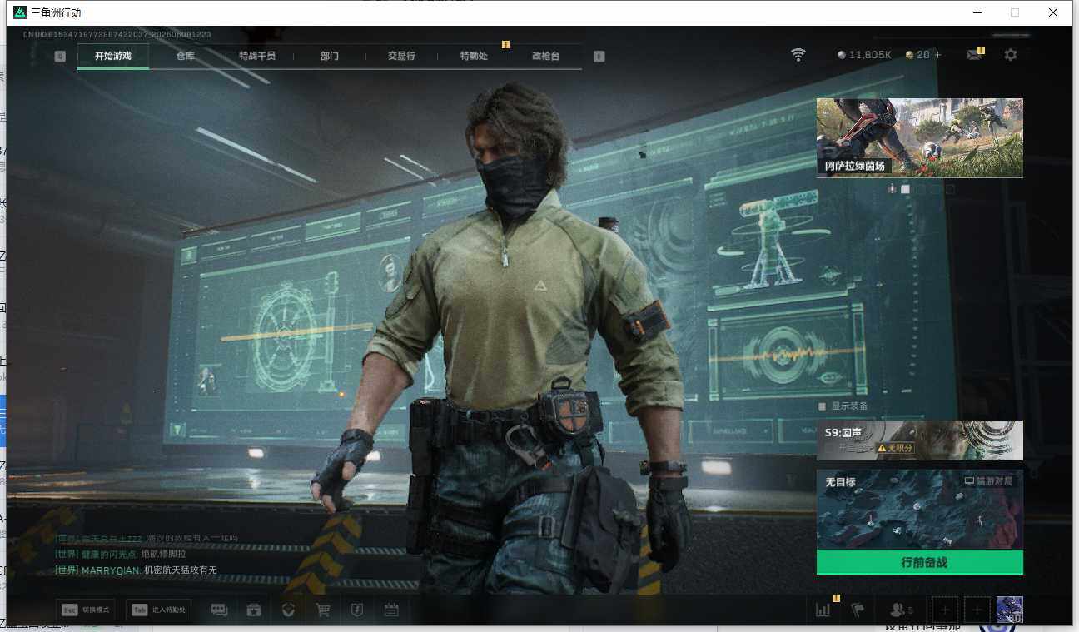Click the silver coin currency icon

pyautogui.click(x=842, y=55)
